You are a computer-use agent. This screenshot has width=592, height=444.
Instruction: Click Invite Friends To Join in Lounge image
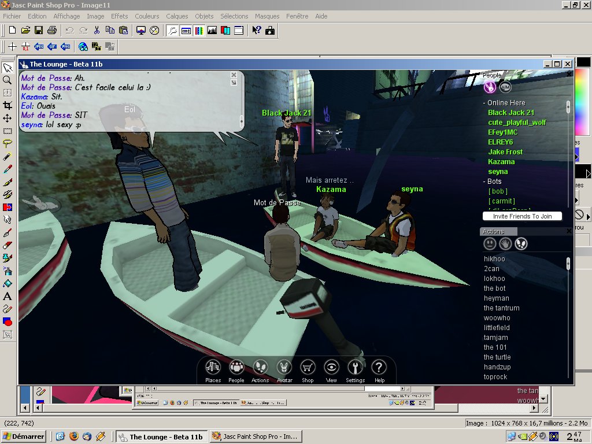pyautogui.click(x=522, y=216)
